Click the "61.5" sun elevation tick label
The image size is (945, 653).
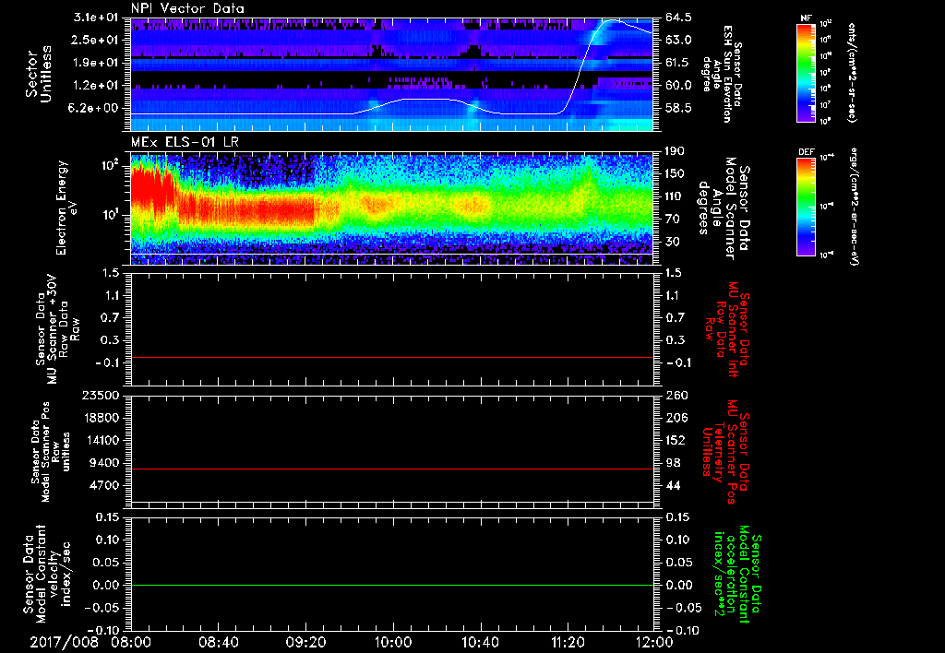(678, 63)
